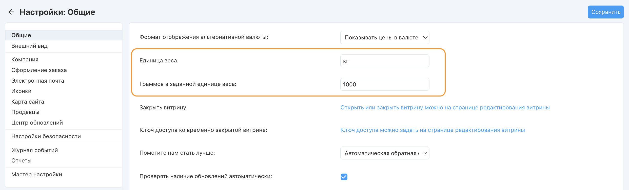Open Внешний вид settings section
This screenshot has height=190, width=629.
click(x=29, y=46)
